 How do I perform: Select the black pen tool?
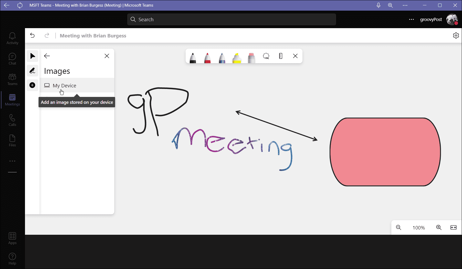(x=193, y=57)
